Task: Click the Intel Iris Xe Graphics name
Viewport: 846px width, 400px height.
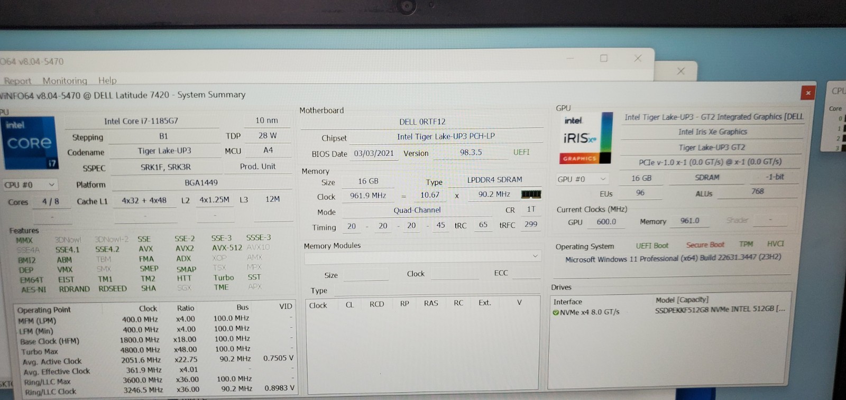Action: 713,132
